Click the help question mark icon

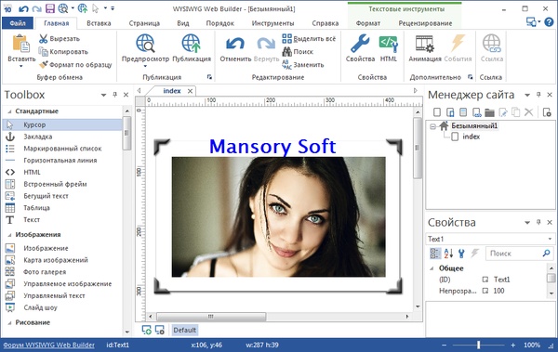click(x=549, y=22)
